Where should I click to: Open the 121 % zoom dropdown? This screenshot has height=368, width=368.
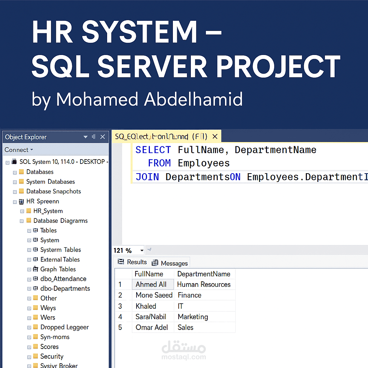click(142, 250)
